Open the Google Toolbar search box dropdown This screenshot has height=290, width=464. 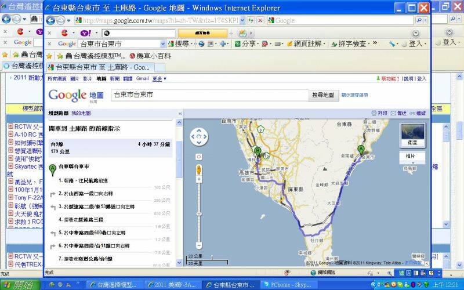point(163,44)
